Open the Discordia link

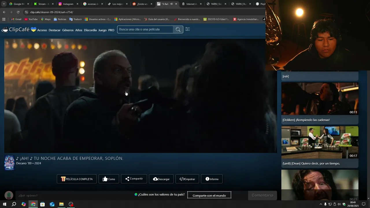pos(90,30)
